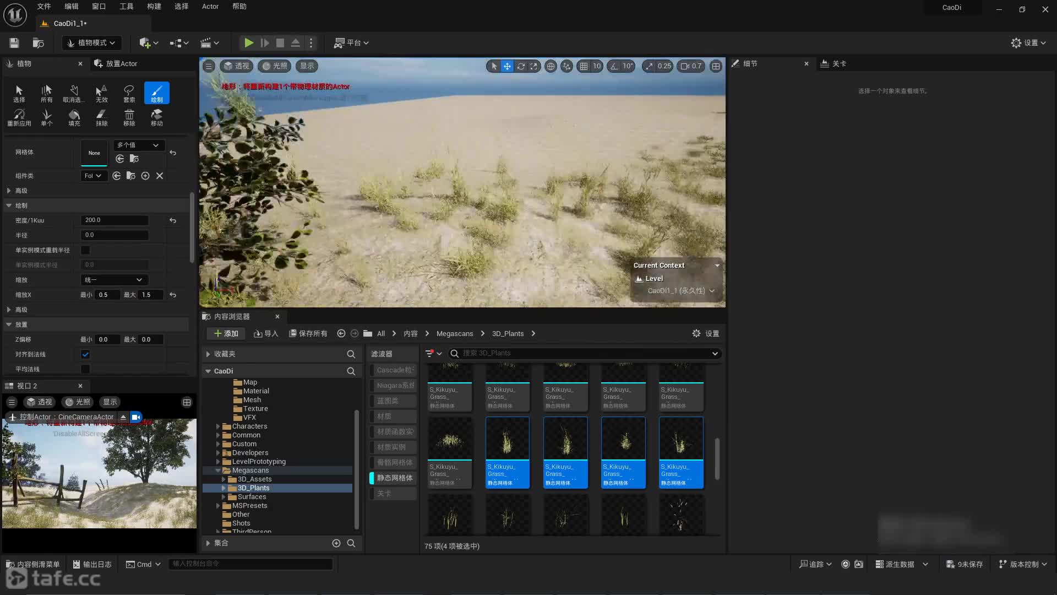
Task: Expand the Characters folder in tree
Action: [x=218, y=426]
